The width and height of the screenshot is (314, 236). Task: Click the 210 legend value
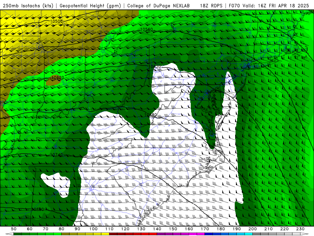(268, 229)
